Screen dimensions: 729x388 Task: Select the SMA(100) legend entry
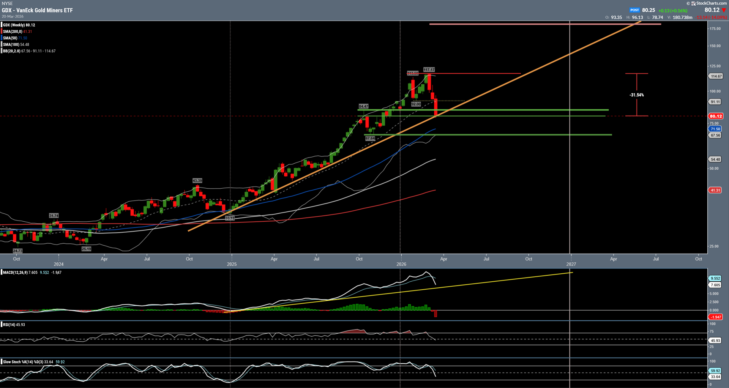tap(16, 44)
